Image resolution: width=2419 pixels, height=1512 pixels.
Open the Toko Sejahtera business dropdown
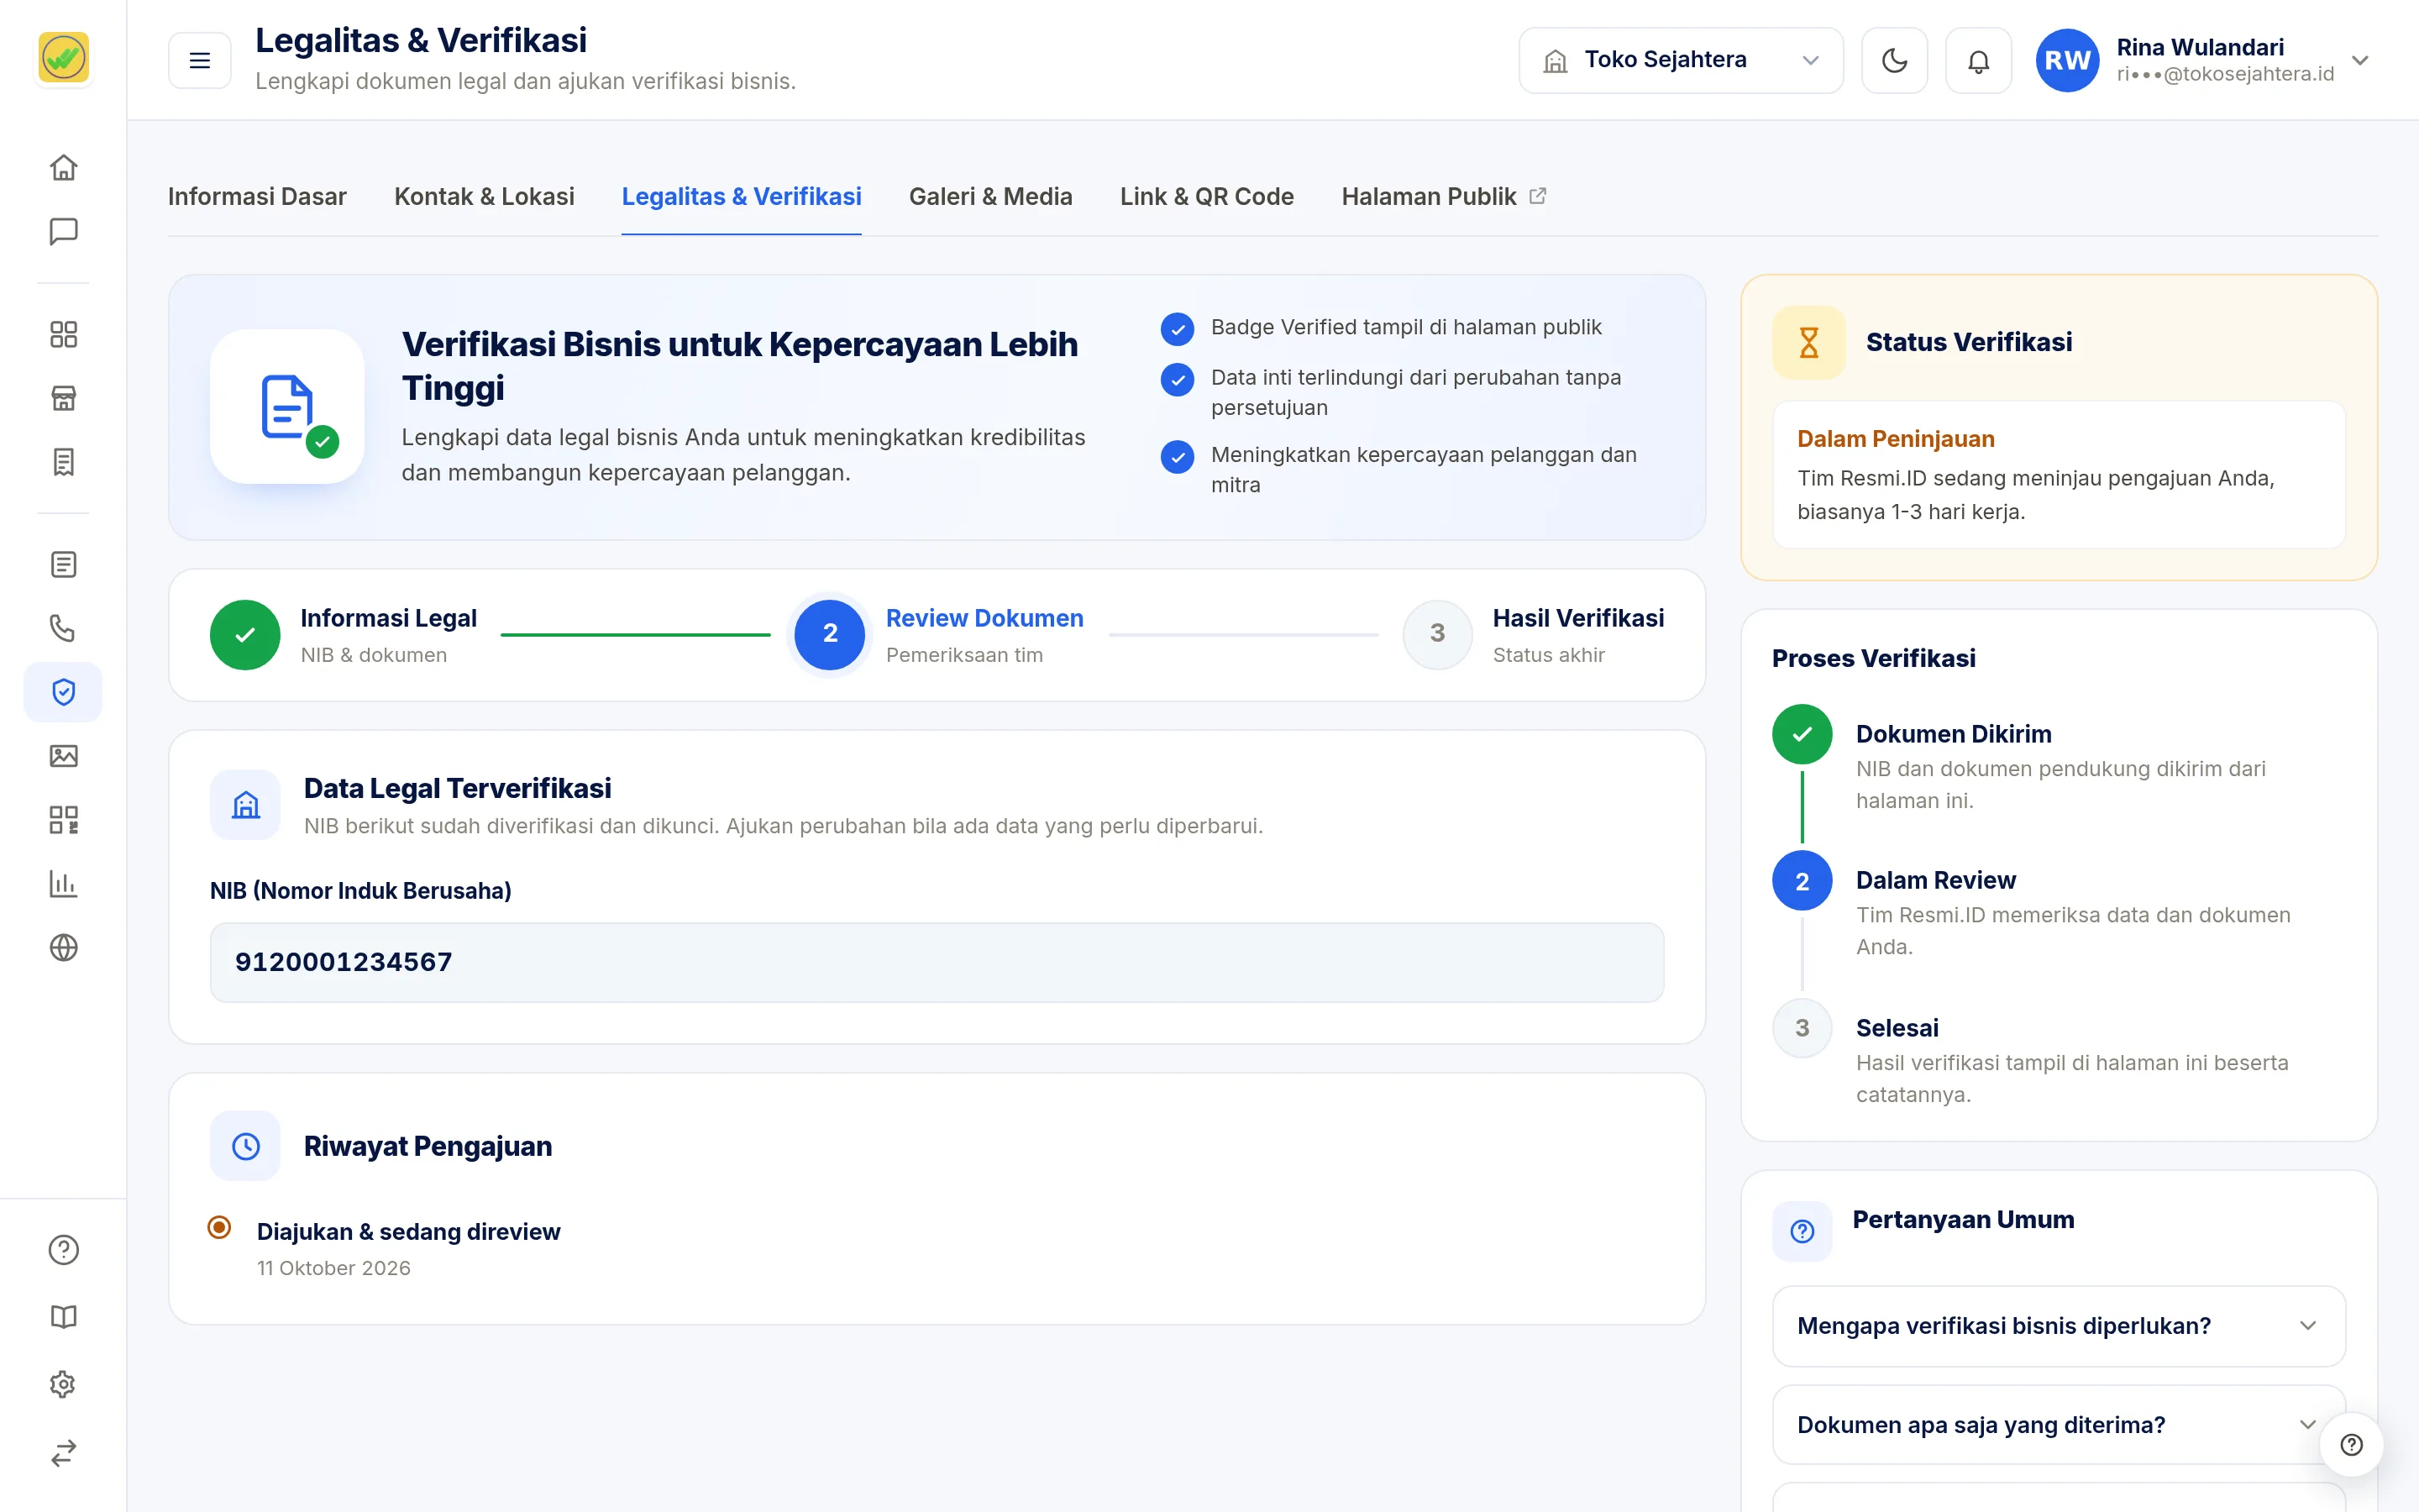(x=1681, y=61)
